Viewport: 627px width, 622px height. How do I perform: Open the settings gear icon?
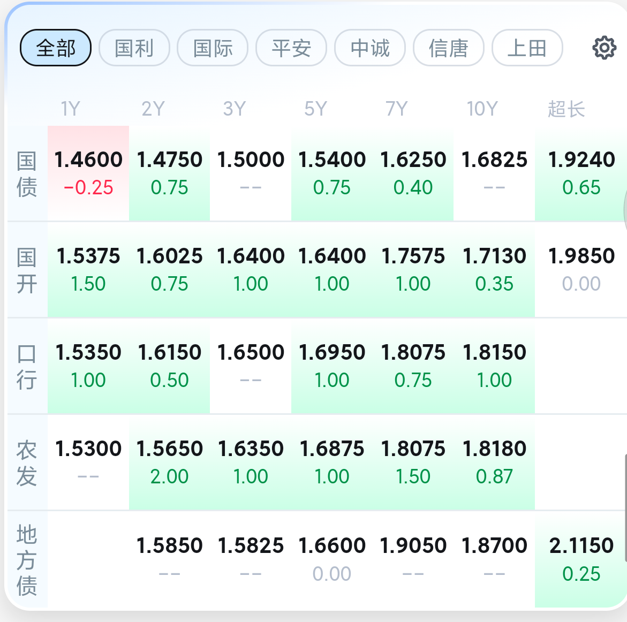click(x=604, y=48)
